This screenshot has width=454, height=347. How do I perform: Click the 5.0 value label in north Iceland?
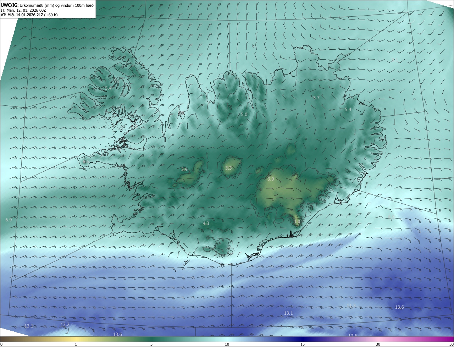tap(244, 115)
